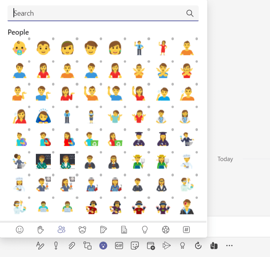Open the Travel and places building tab
This screenshot has width=270, height=257.
tap(124, 230)
